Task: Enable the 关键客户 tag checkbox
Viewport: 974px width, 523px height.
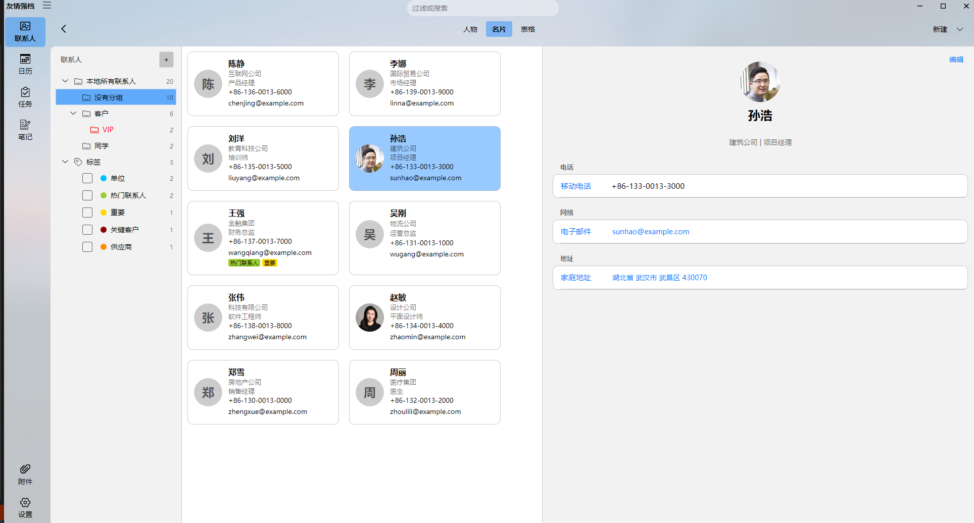Action: point(87,230)
